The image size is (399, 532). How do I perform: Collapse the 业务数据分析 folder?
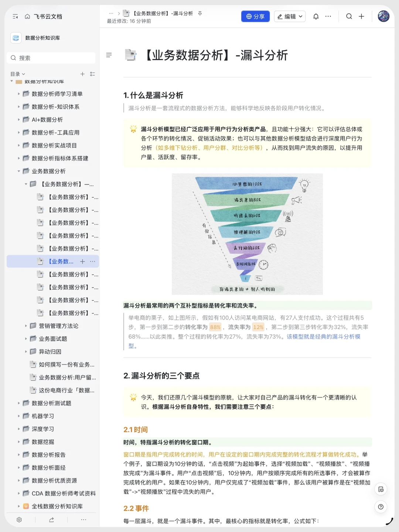coord(19,171)
